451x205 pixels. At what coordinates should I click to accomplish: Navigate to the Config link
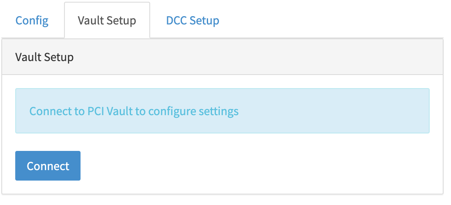pyautogui.click(x=32, y=20)
